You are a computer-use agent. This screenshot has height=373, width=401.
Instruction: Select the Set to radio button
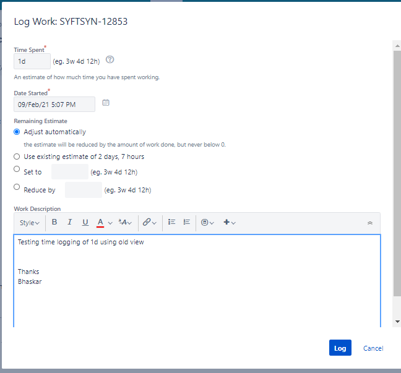[17, 169]
